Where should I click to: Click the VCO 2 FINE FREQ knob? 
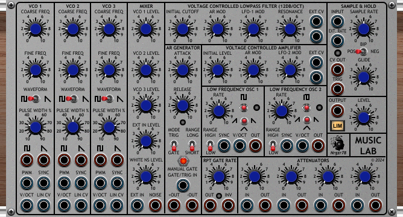[x=73, y=69]
